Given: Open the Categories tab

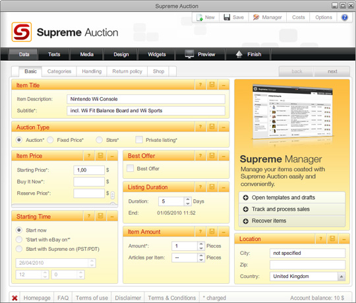Looking at the screenshot, I should pos(59,71).
